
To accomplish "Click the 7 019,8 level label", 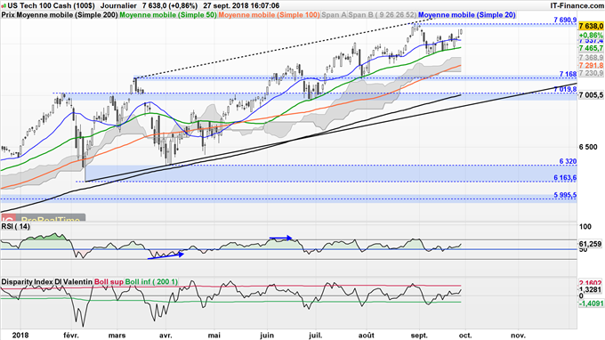I will [565, 90].
